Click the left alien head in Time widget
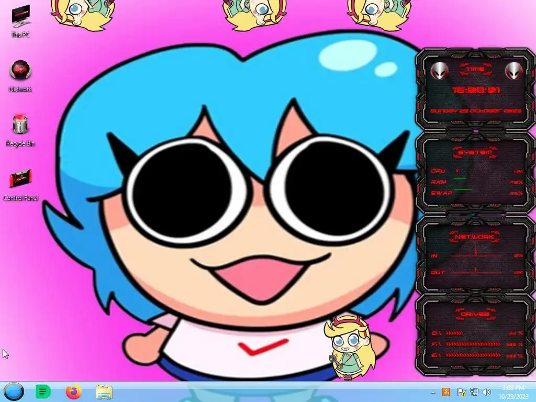Viewport: 536px width, 402px height. pos(439,71)
